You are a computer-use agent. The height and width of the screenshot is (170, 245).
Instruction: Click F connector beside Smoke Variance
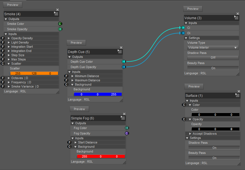(3, 86)
